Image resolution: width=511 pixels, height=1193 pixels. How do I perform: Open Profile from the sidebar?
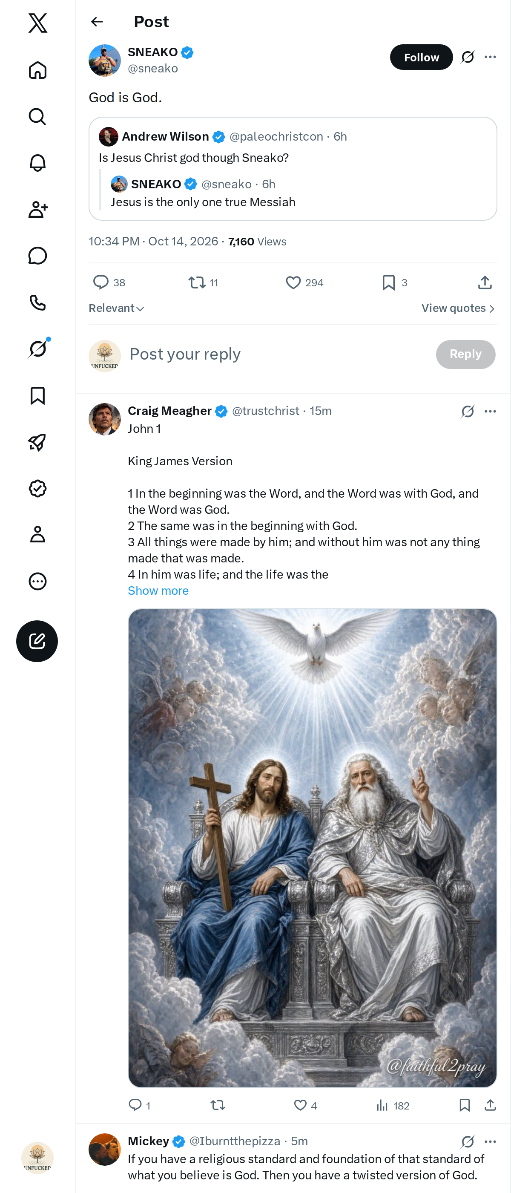tap(37, 534)
